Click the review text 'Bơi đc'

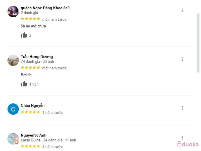tap(26, 75)
